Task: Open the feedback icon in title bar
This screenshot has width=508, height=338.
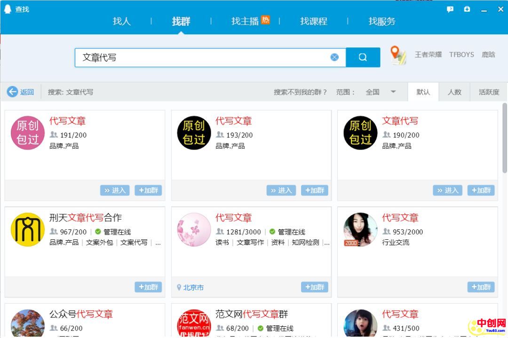Action: coord(450,9)
